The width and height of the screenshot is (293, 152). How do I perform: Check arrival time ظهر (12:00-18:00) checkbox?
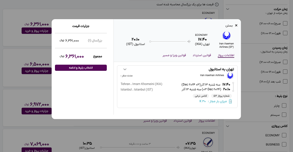click(x=285, y=72)
